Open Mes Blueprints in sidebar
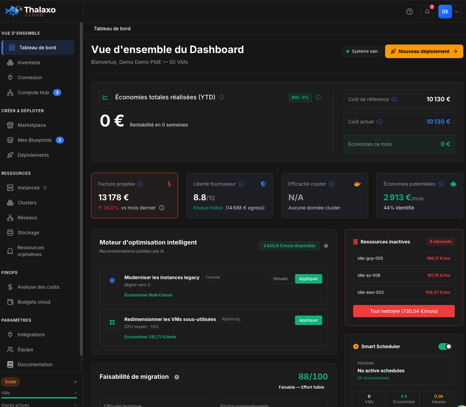The height and width of the screenshot is (407, 466). point(38,140)
